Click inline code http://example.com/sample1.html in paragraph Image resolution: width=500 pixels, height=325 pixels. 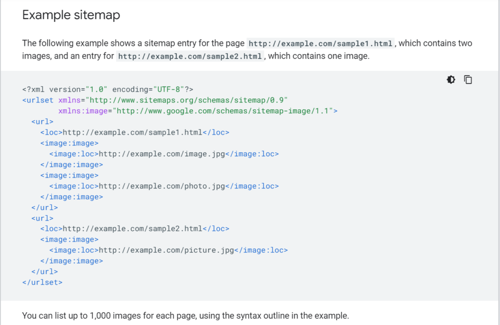coord(320,43)
